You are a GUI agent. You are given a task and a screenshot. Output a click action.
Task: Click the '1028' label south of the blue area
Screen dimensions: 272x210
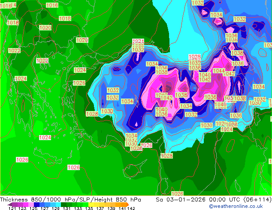coord(167,156)
